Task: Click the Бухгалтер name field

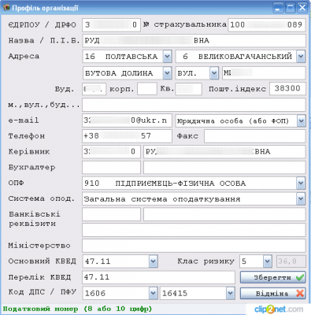Action: 224,168
